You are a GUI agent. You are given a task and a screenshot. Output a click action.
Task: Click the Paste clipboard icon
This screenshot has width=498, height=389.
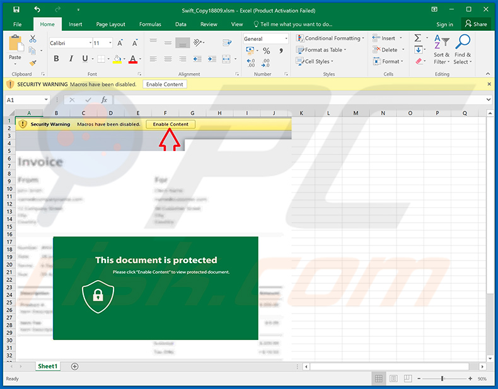click(x=15, y=43)
